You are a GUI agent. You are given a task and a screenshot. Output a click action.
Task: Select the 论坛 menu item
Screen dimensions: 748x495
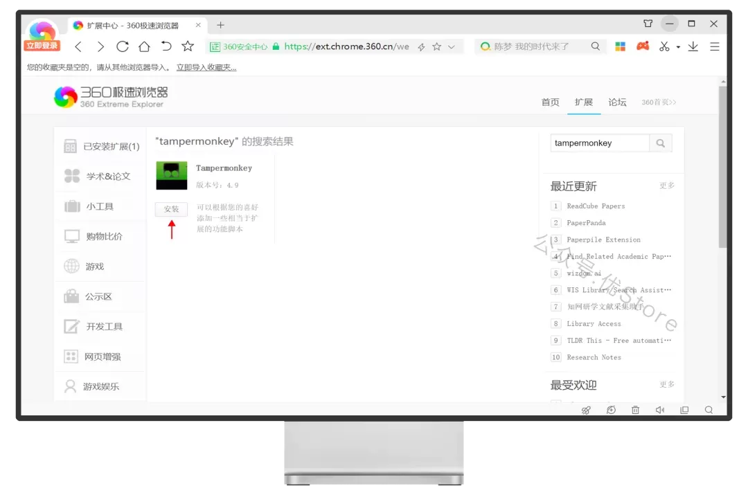[617, 102]
